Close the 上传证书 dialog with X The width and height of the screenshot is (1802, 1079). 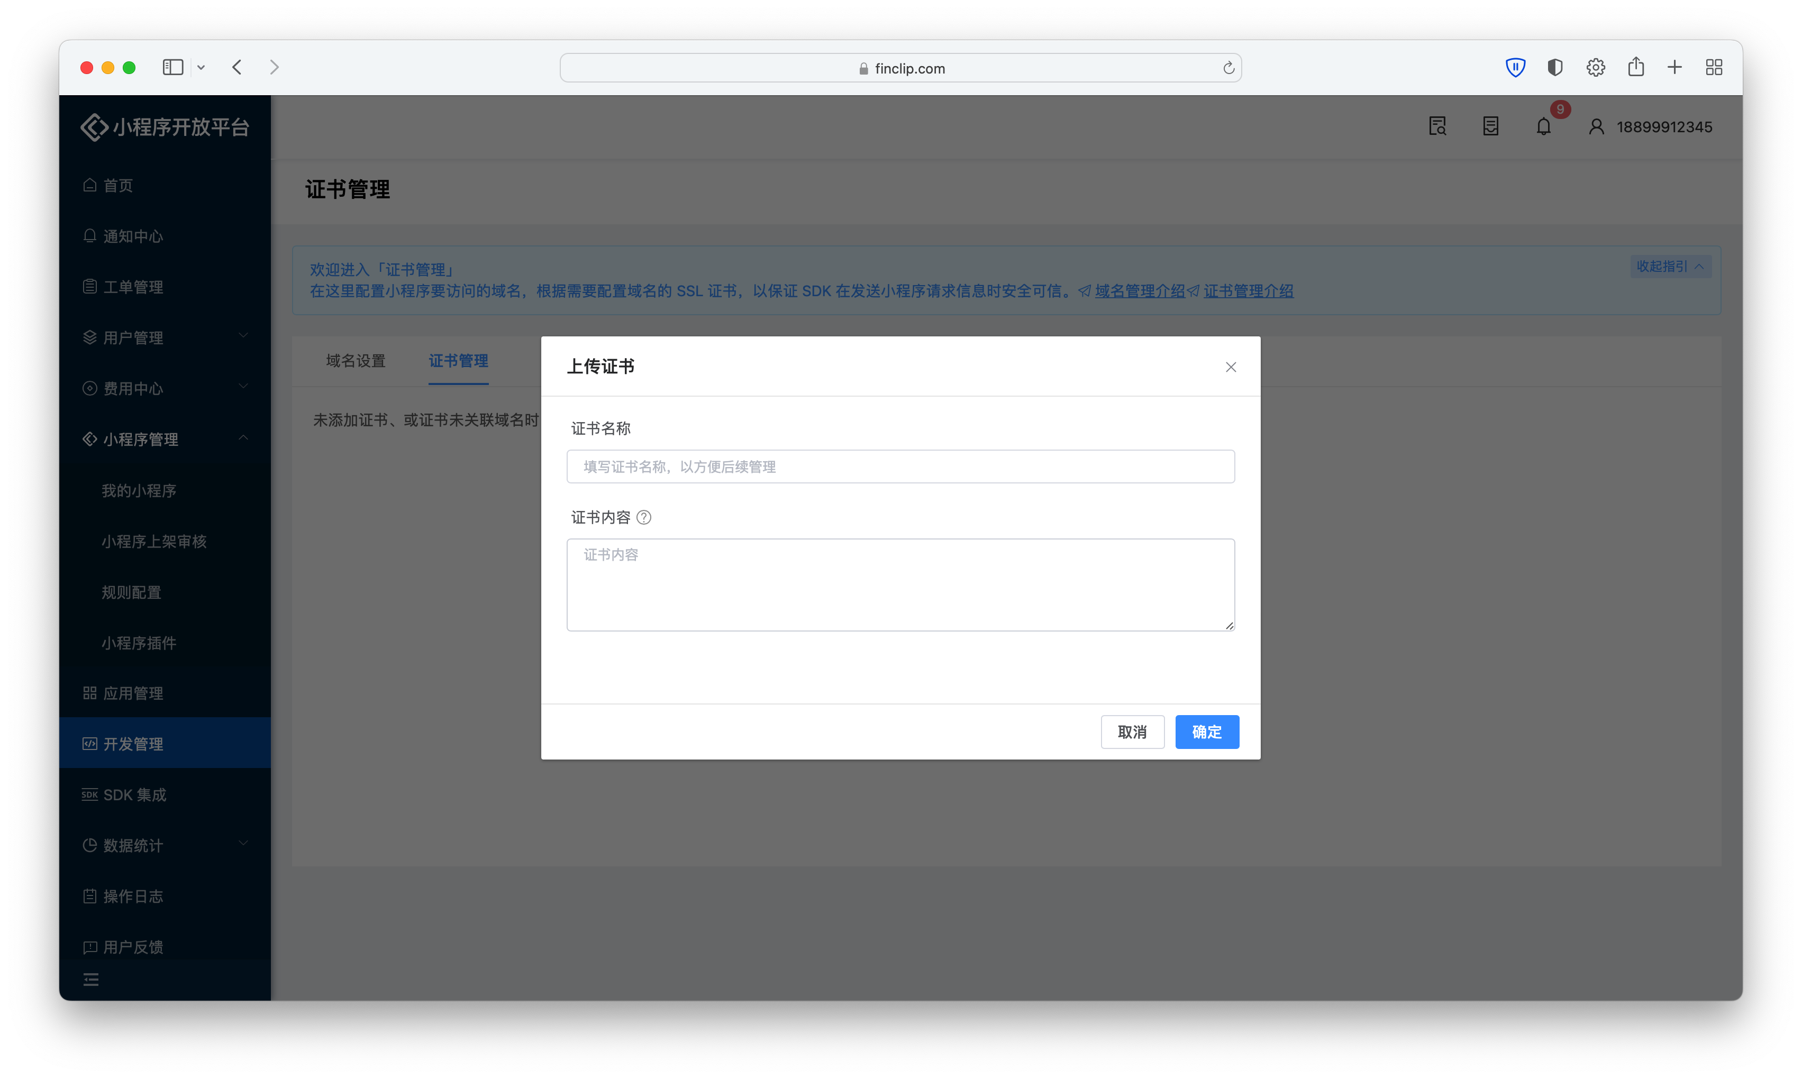click(x=1231, y=367)
